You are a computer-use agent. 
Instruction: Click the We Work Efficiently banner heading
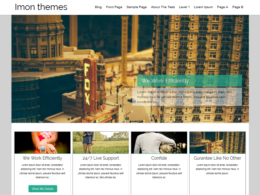[x=165, y=81]
